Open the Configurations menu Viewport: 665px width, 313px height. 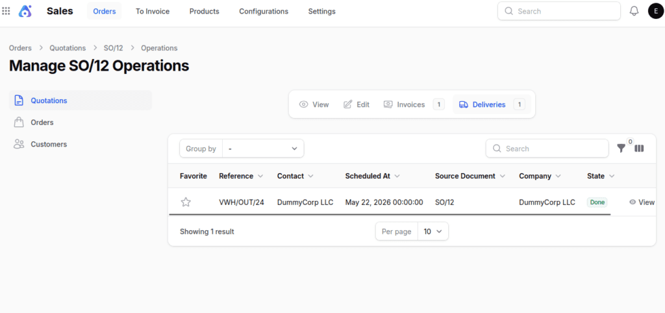point(264,12)
